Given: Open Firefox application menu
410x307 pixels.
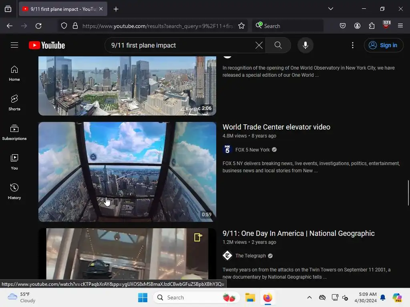Looking at the screenshot, I should coord(400,26).
